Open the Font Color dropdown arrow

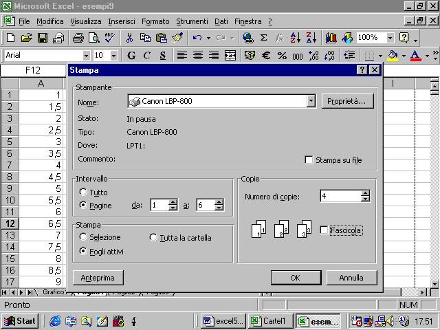427,56
